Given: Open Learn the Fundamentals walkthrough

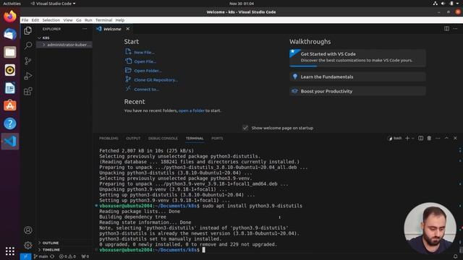Looking at the screenshot, I should point(357,77).
